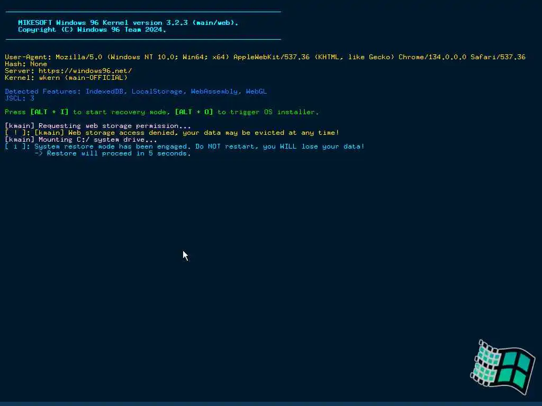Click 'Requesting web storage permission...' line
The image size is (542, 406).
tap(98, 126)
